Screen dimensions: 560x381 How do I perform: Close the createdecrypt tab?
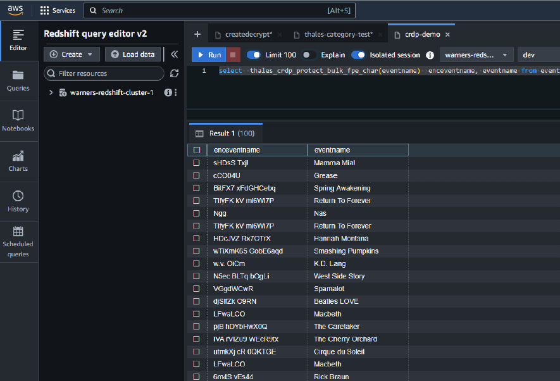point(280,35)
